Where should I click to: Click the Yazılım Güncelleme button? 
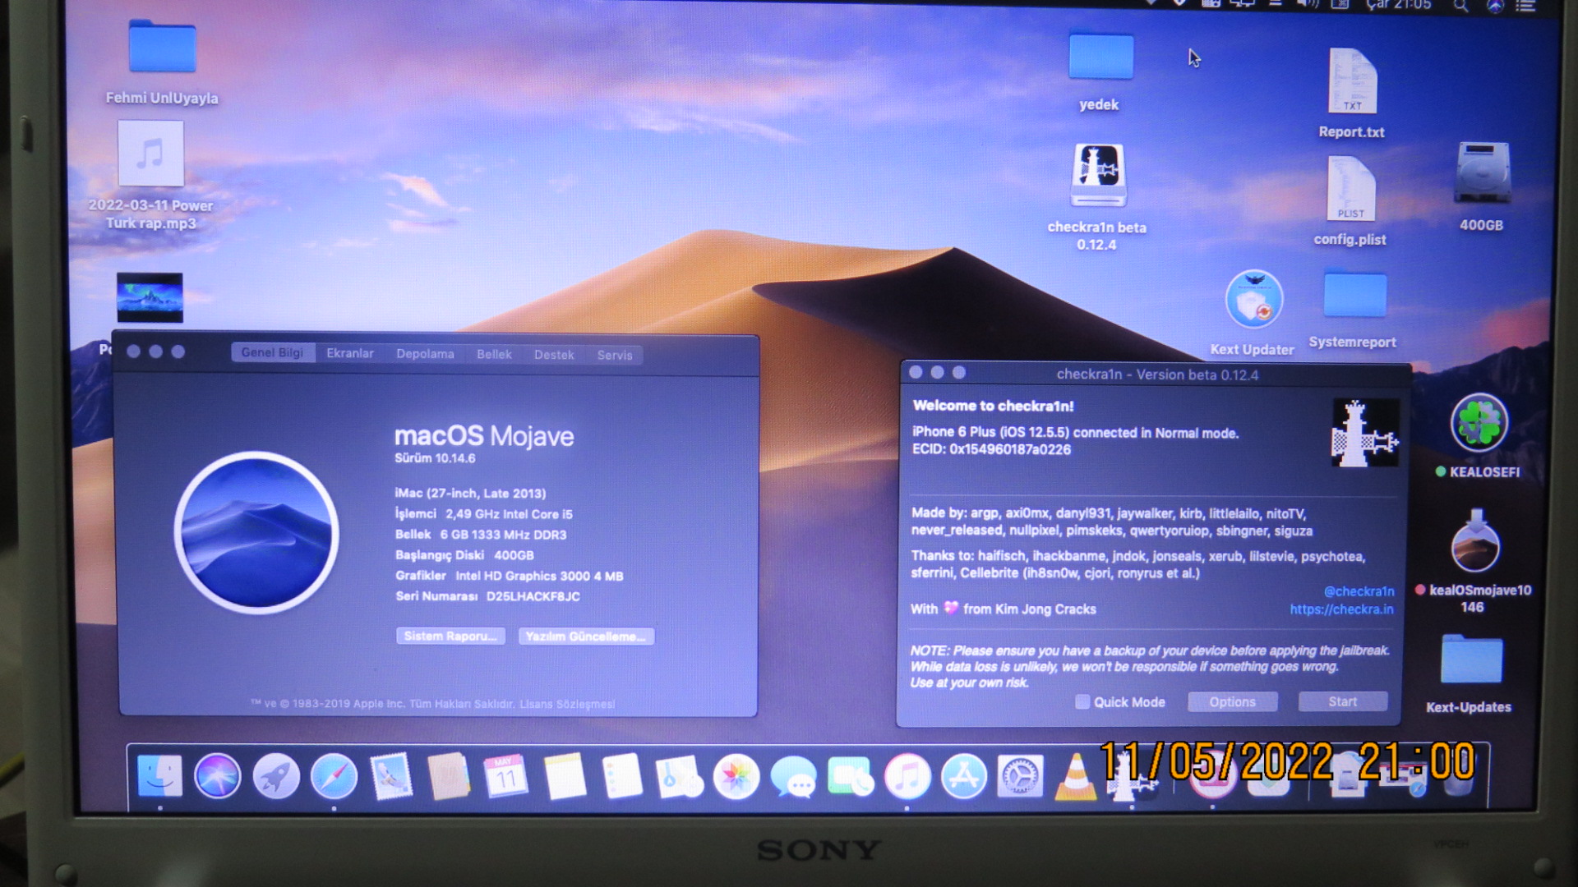click(586, 637)
